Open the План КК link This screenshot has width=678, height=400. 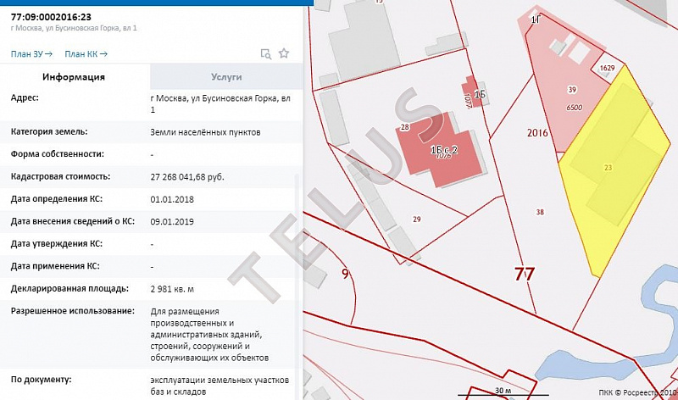[x=86, y=54]
